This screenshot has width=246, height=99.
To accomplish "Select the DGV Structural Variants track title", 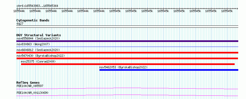I will (39, 35).
